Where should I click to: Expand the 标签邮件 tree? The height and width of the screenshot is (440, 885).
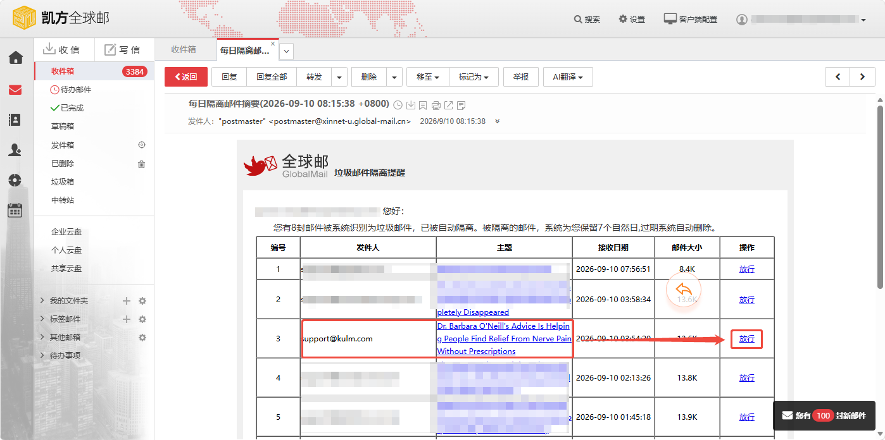click(x=42, y=319)
